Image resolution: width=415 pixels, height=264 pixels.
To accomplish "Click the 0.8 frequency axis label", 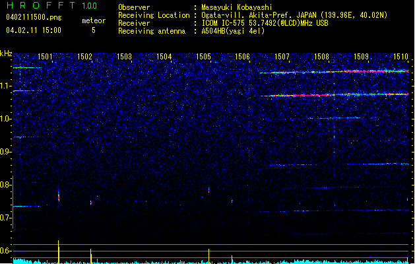I will coord(6,185).
